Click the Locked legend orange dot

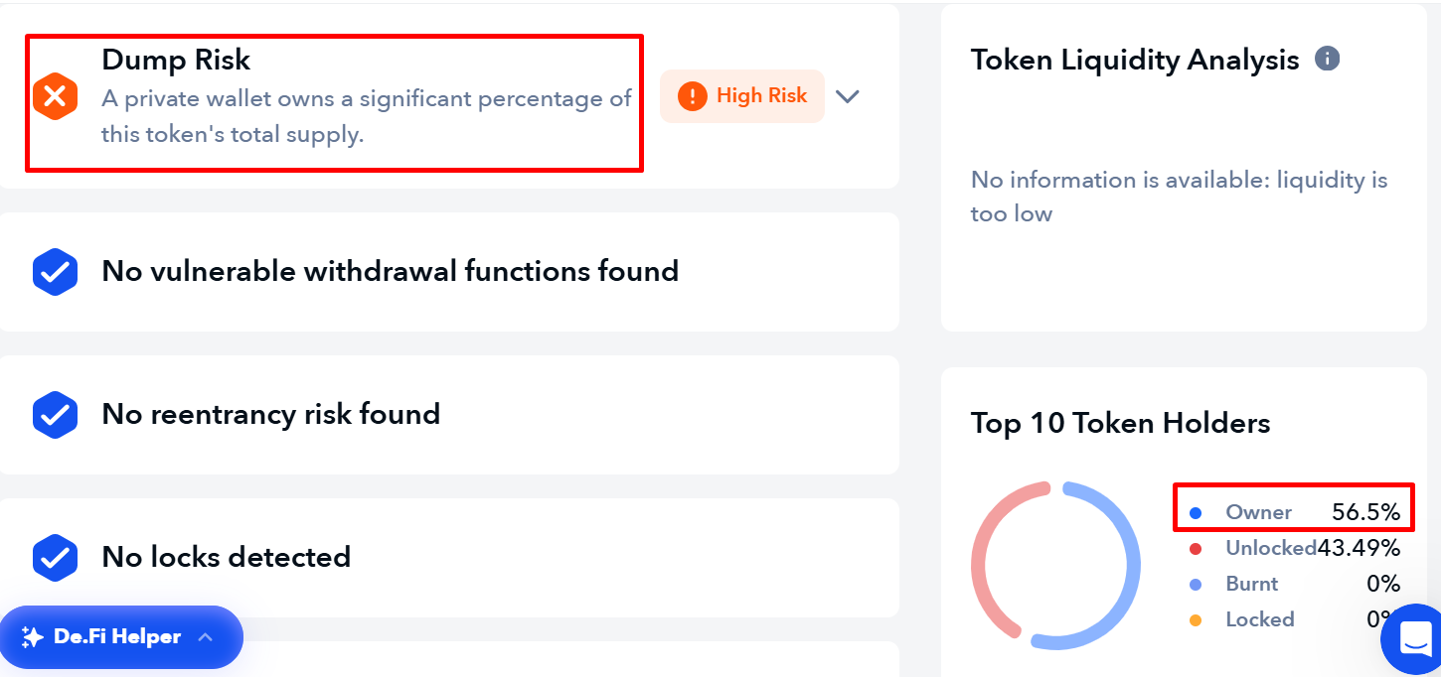click(1196, 620)
